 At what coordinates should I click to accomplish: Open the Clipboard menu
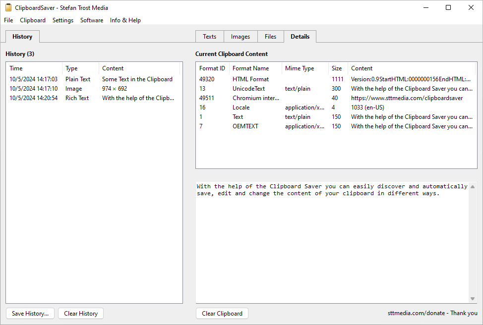33,20
